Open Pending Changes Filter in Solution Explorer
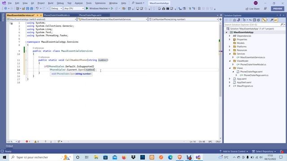Viewport: 287px width, 161px height. [244, 20]
